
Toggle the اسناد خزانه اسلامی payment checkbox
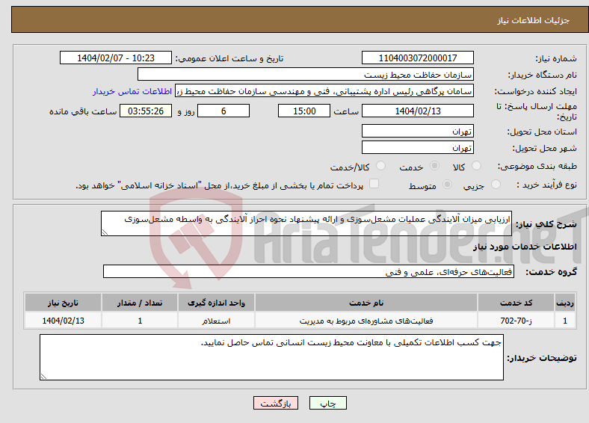pos(374,183)
